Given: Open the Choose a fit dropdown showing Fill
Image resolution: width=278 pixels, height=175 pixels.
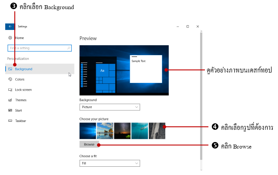Looking at the screenshot, I should click(110, 163).
